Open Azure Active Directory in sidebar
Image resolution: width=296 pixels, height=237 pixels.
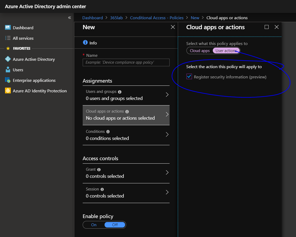tap(34, 59)
